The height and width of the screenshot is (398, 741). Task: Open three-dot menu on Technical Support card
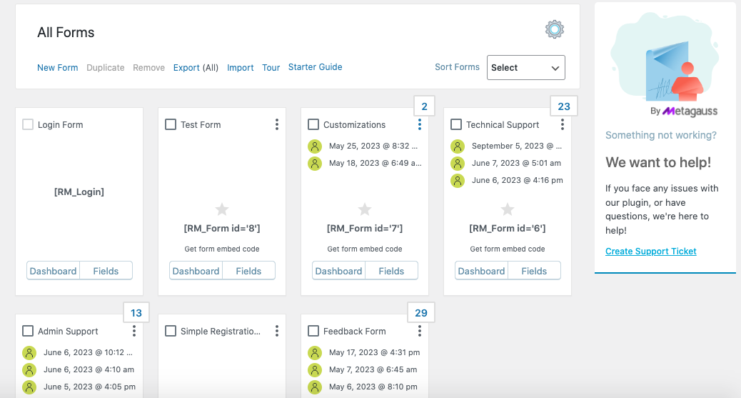tap(563, 124)
